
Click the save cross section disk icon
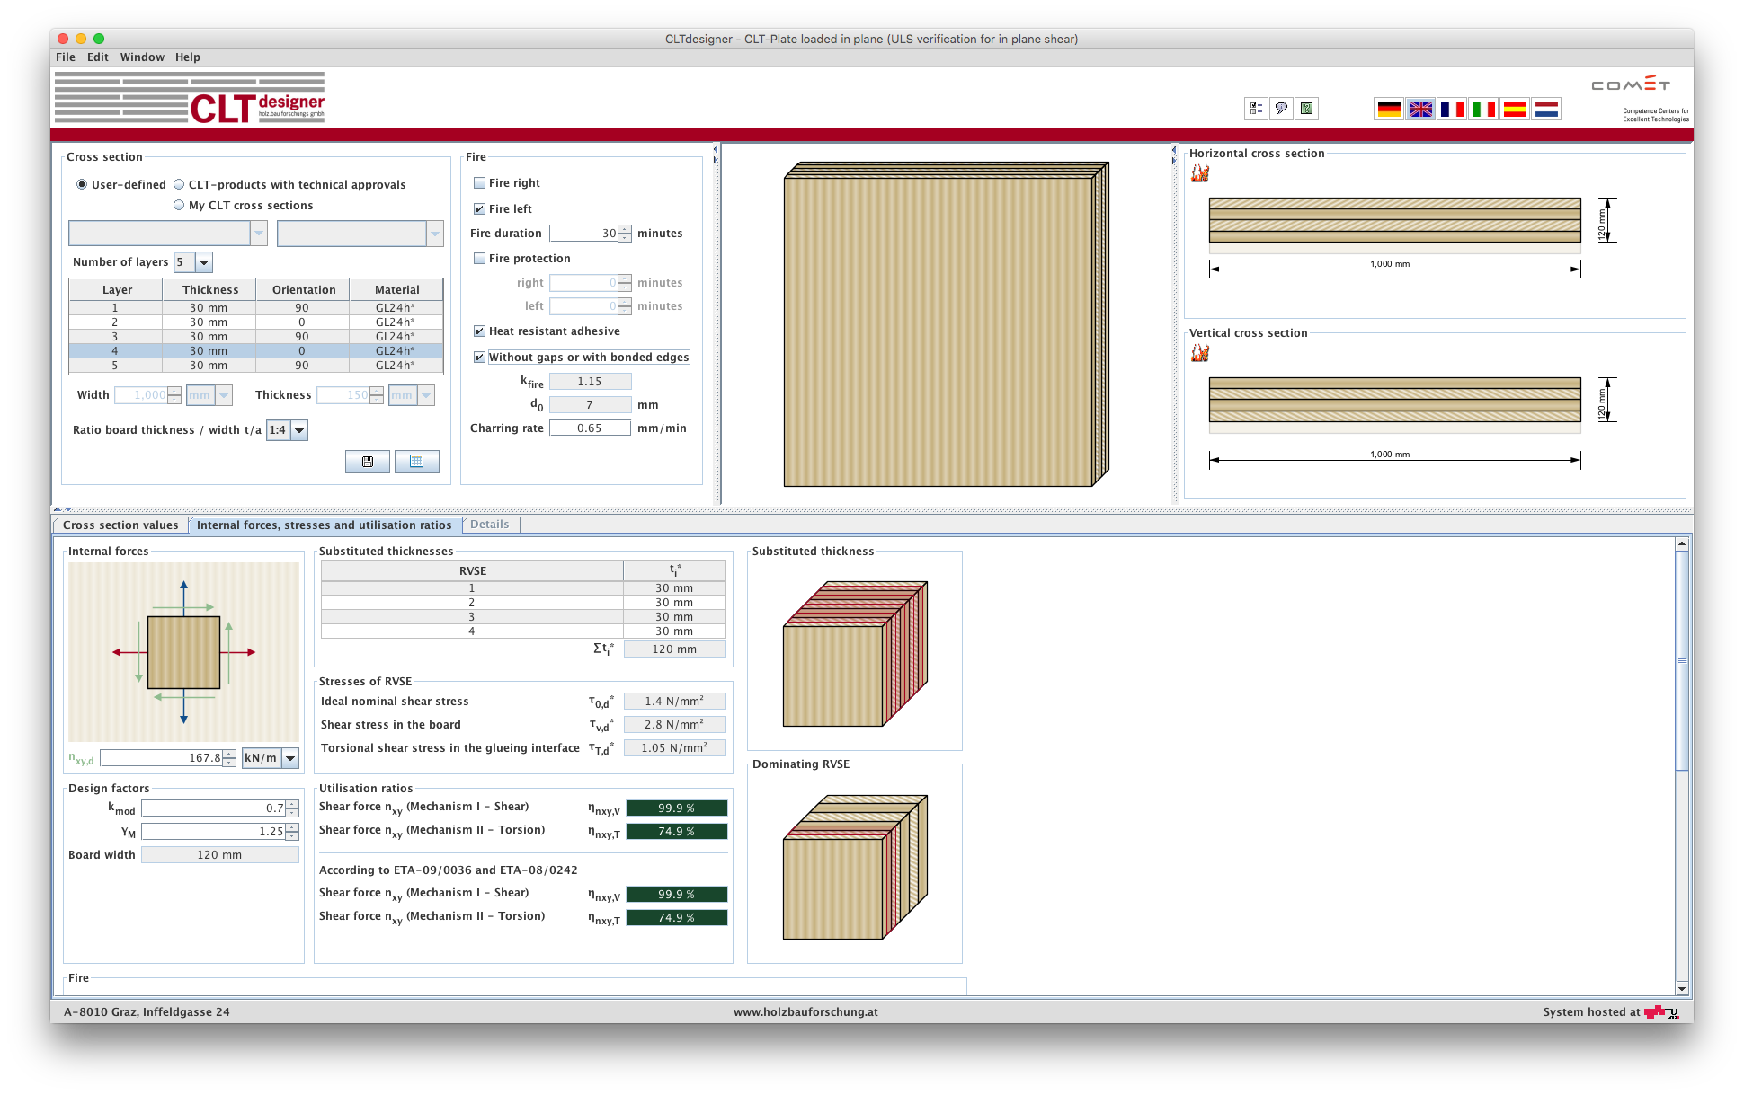[368, 462]
